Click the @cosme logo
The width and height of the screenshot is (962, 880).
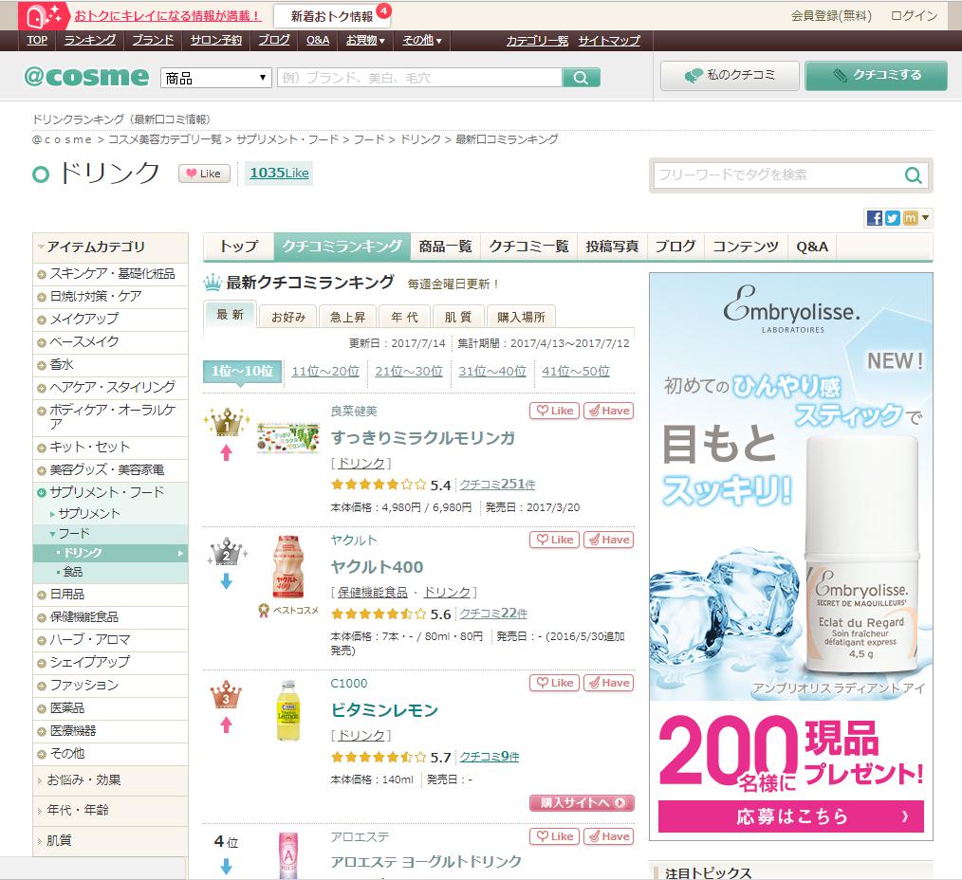pos(86,77)
